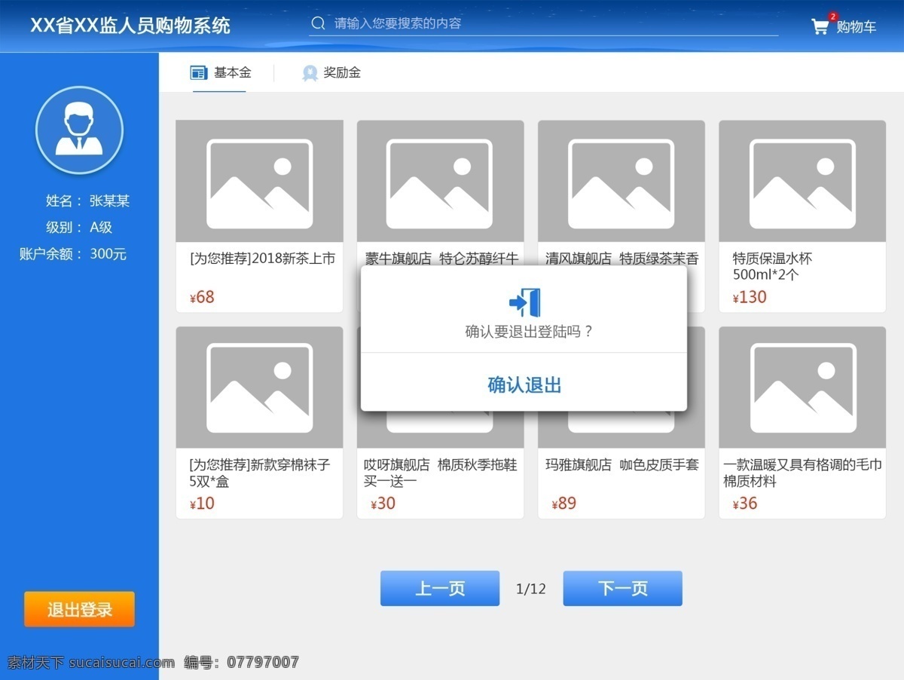Switch to the 基本金 tab
904x680 pixels.
click(x=220, y=73)
